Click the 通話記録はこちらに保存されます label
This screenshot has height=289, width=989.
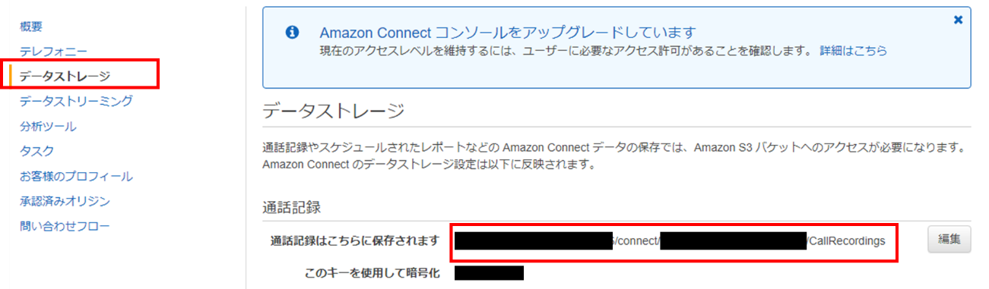[x=355, y=241]
